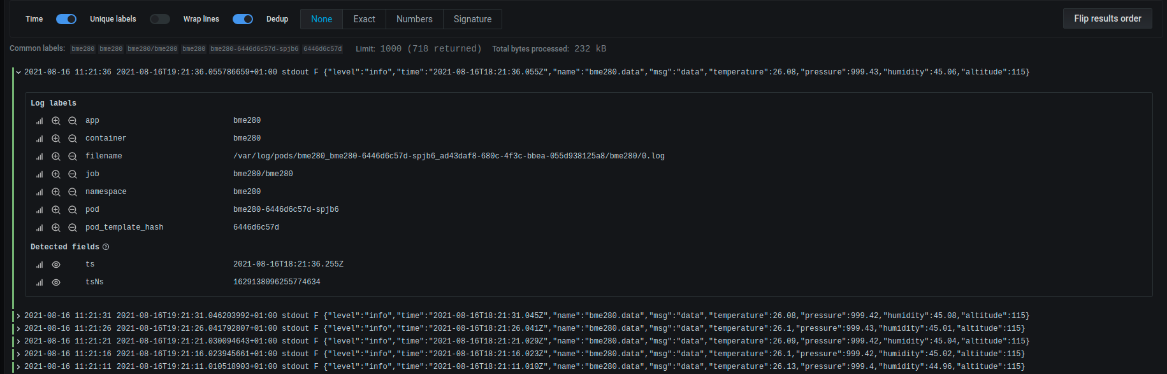
Task: Enable the Unique labels switch
Action: pyautogui.click(x=160, y=19)
